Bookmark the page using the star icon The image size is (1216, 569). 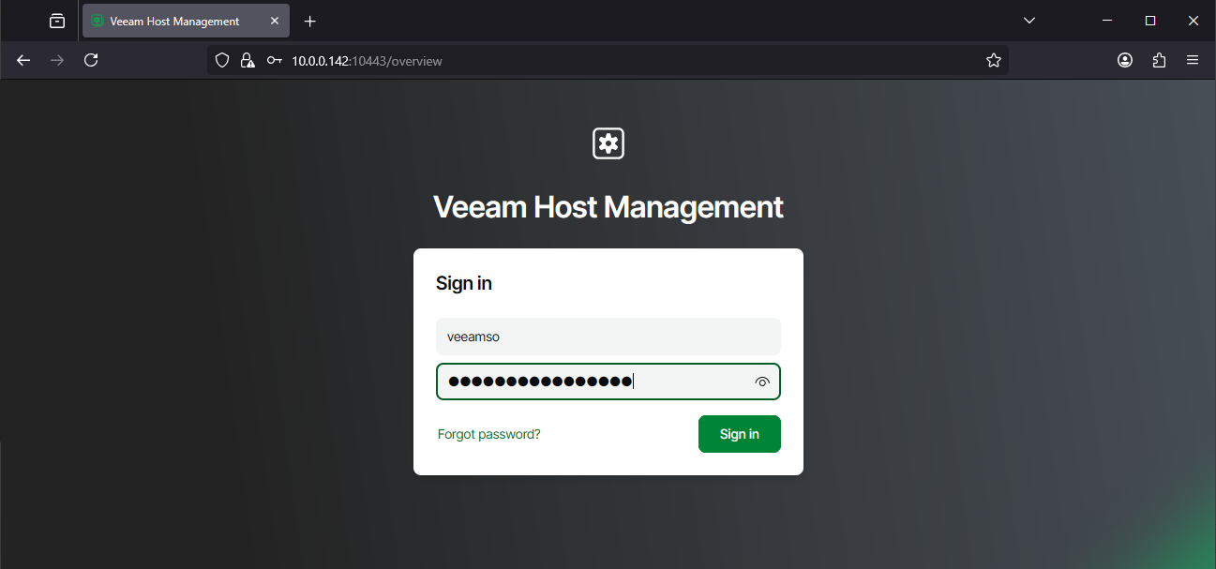(993, 60)
